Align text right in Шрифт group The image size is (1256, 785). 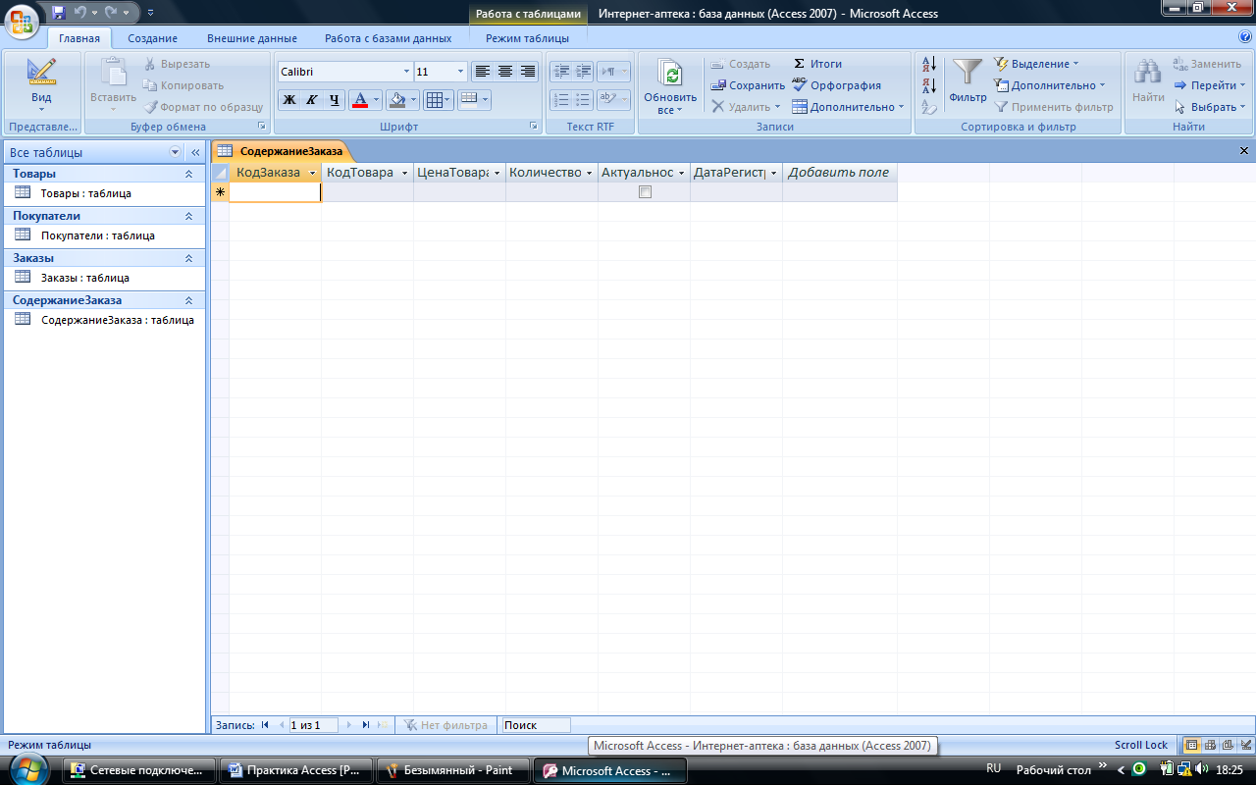tap(528, 72)
